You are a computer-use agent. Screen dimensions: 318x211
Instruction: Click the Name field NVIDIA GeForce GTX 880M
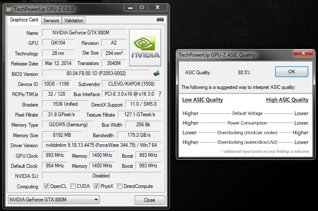point(84,33)
